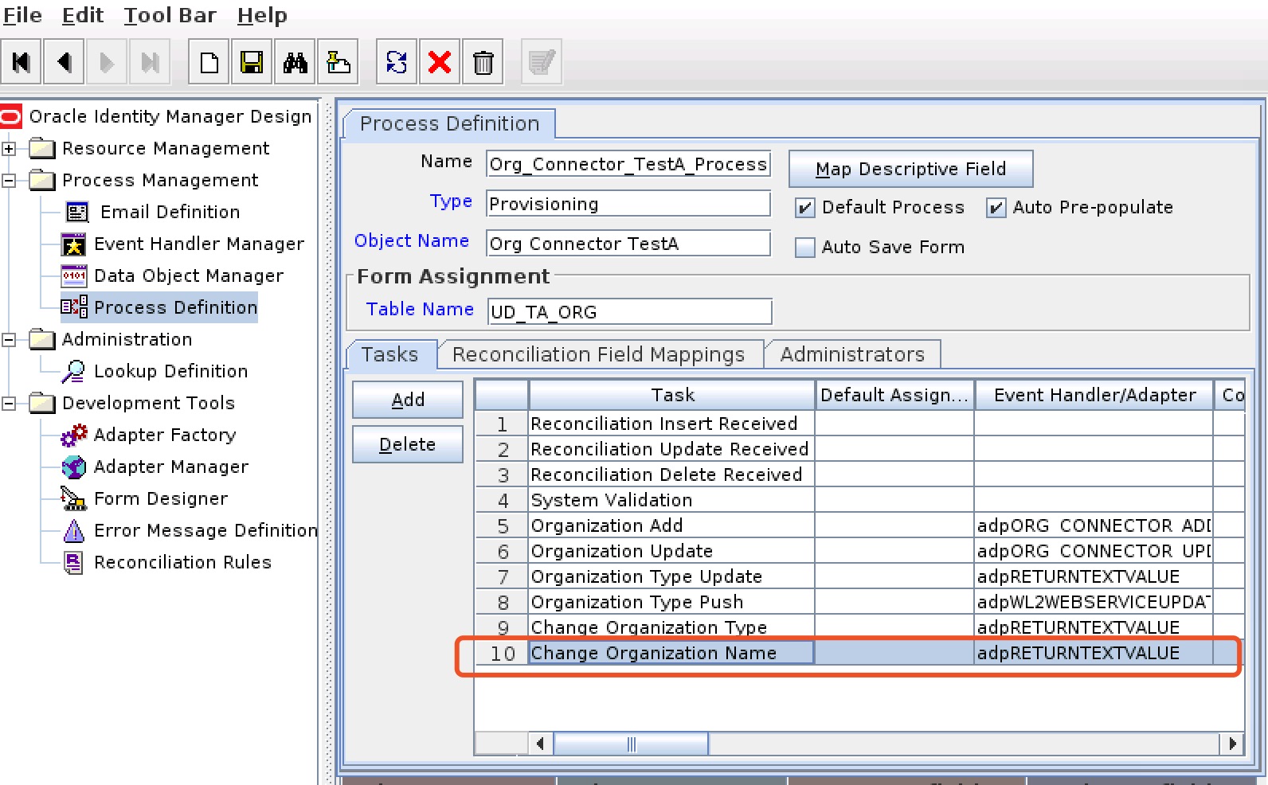1268x785 pixels.
Task: Click Reconciliation Rules icon
Action: tap(73, 562)
